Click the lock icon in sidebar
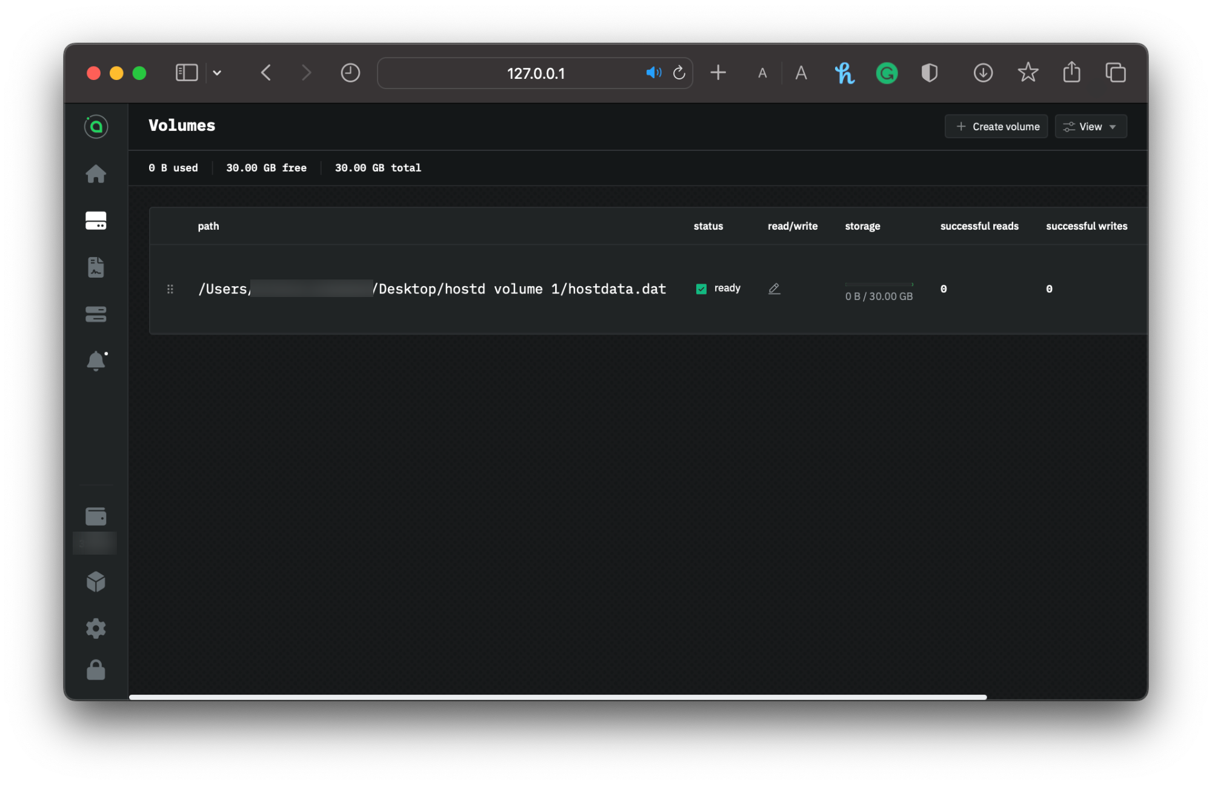The width and height of the screenshot is (1212, 785). click(96, 670)
